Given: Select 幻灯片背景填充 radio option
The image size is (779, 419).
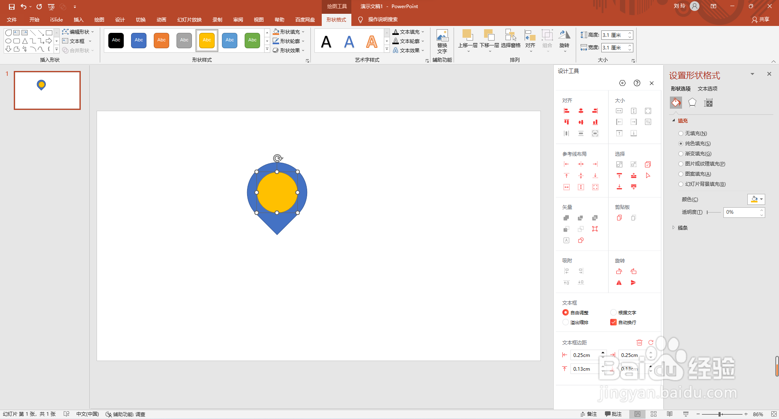Looking at the screenshot, I should click(702, 184).
